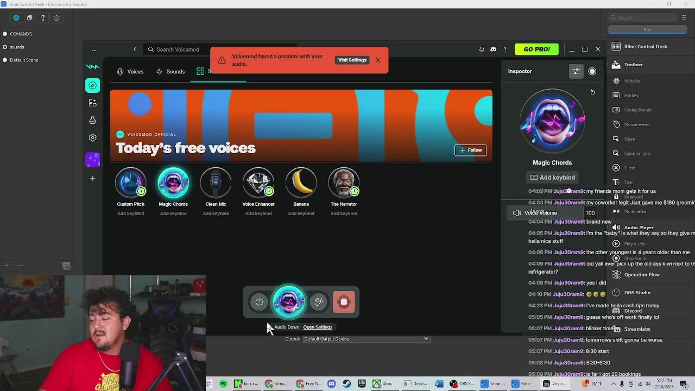Open Steam from taskbar
The width and height of the screenshot is (695, 391).
click(x=346, y=384)
